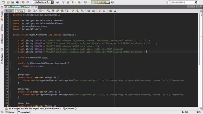Viewport: 203px width, 114px height.
Task: Collapse the constructor fold at line 18
Action: 10,63
